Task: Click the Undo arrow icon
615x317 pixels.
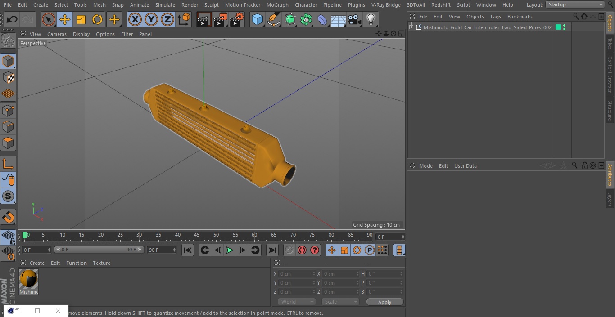Action: point(12,19)
